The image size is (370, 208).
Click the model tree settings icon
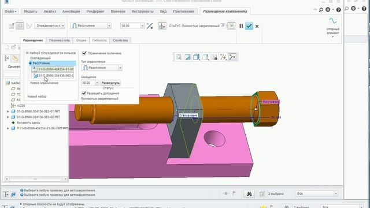6,58
